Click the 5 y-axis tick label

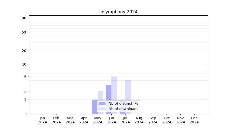[25, 77]
